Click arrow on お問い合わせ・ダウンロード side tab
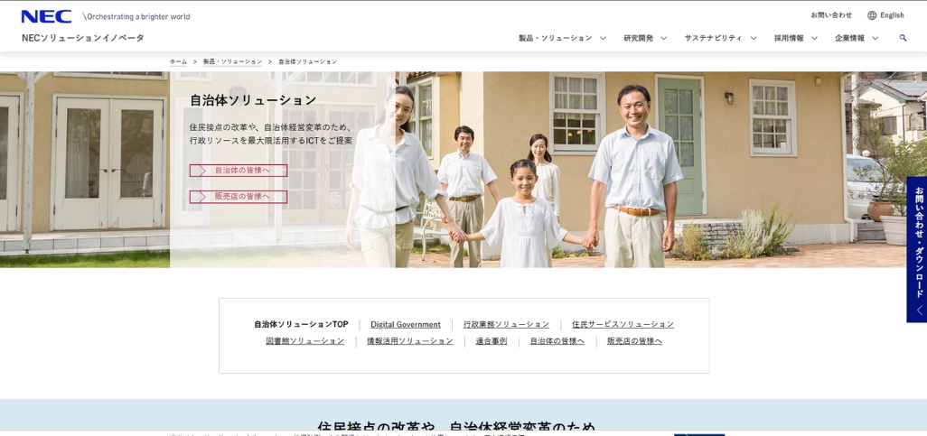The width and height of the screenshot is (927, 436). click(x=919, y=311)
